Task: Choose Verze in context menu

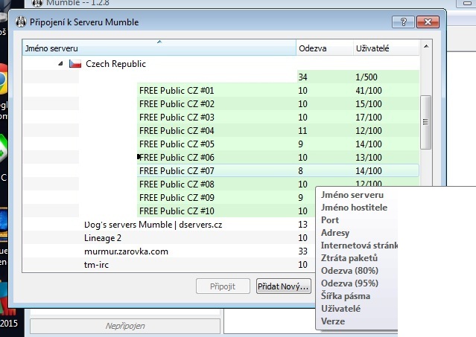Action: coord(333,321)
